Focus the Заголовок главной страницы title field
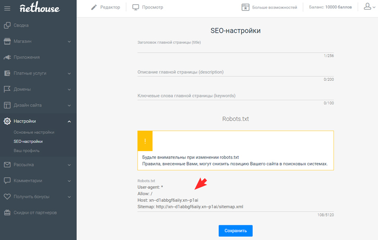The width and height of the screenshot is (378, 240). click(235, 49)
